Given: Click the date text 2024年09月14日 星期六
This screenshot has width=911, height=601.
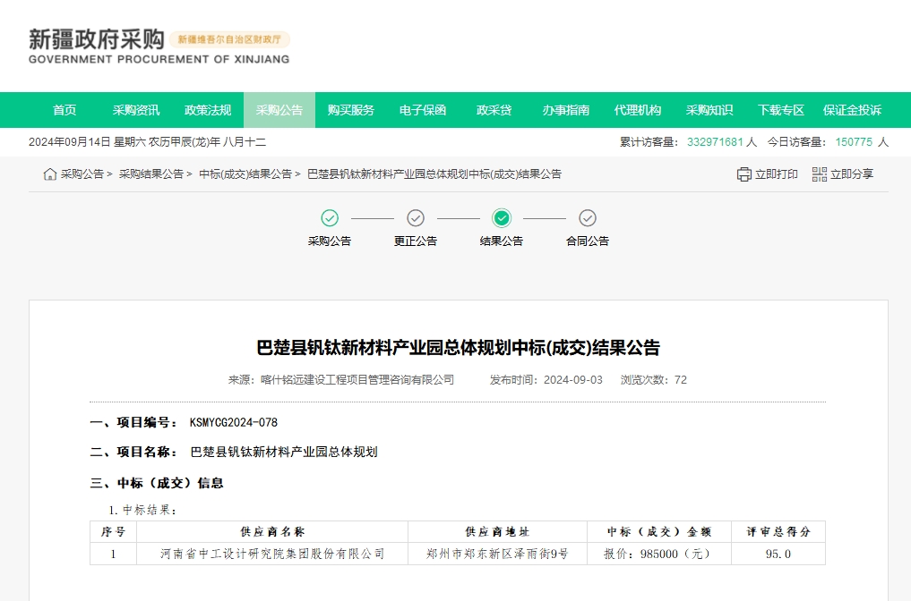Looking at the screenshot, I should tap(87, 142).
